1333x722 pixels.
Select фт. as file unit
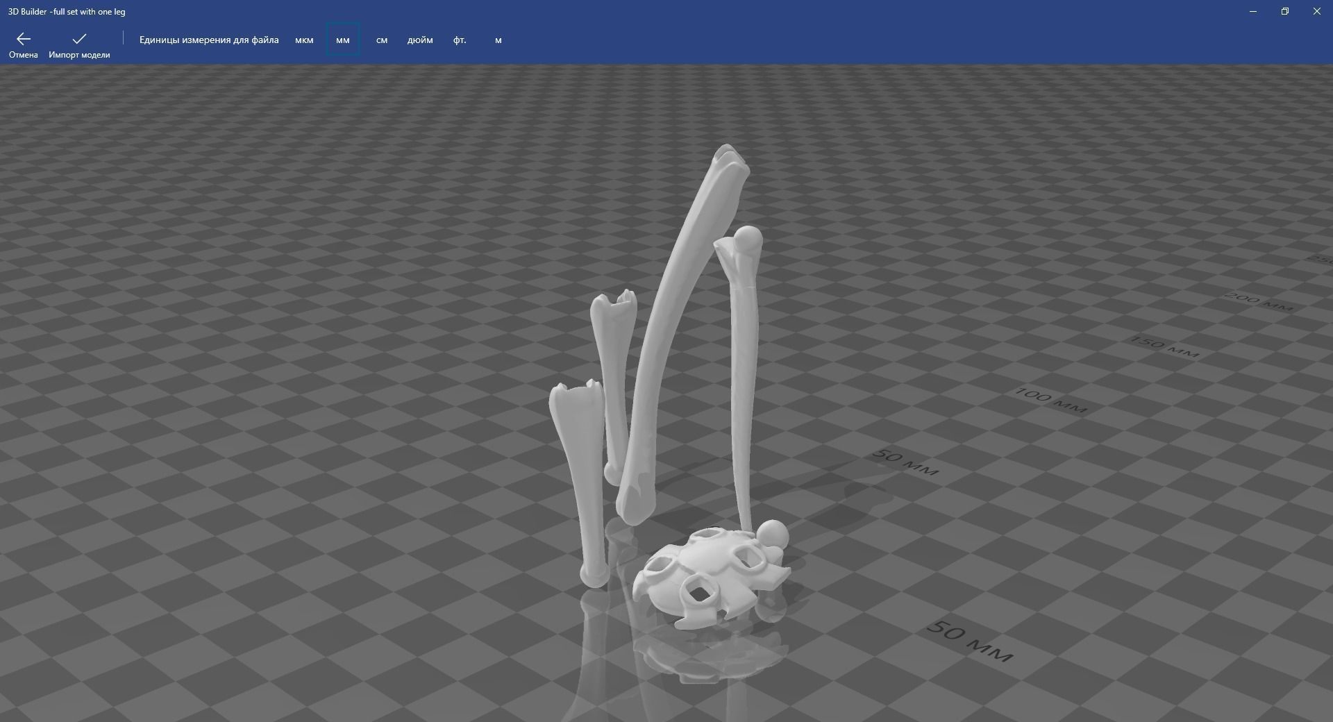(460, 40)
